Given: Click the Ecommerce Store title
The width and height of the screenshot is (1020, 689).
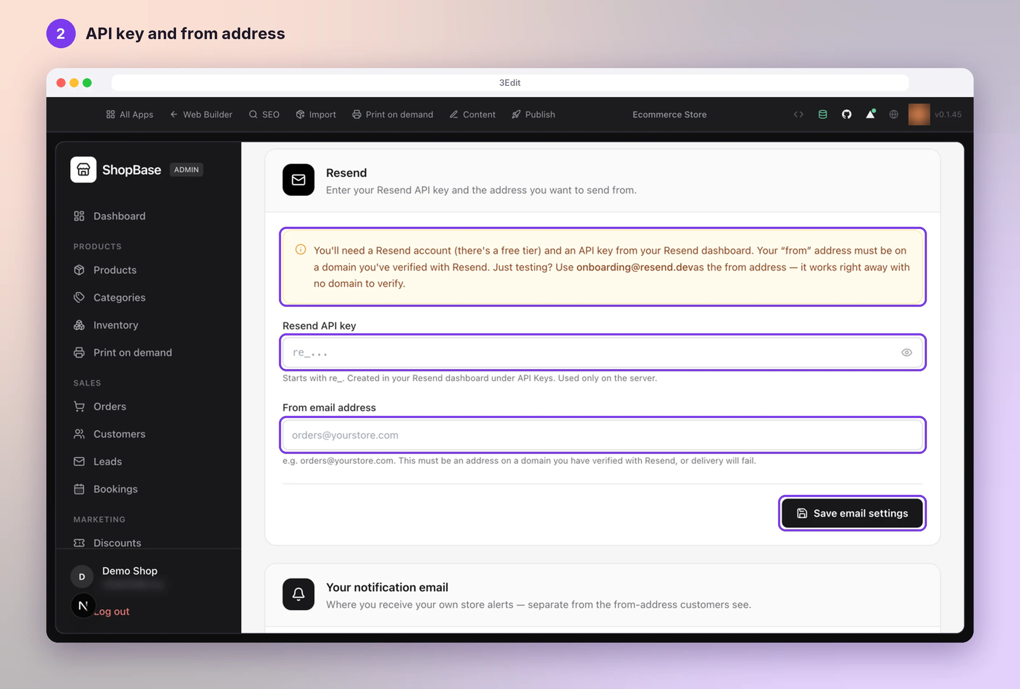Looking at the screenshot, I should [669, 114].
